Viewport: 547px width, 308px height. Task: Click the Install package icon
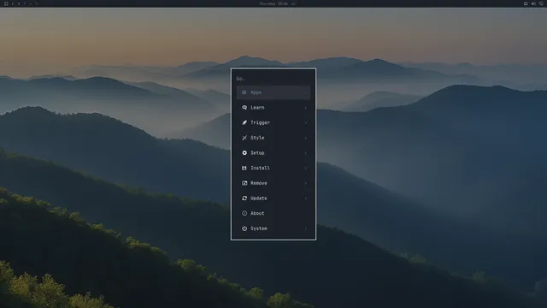244,168
